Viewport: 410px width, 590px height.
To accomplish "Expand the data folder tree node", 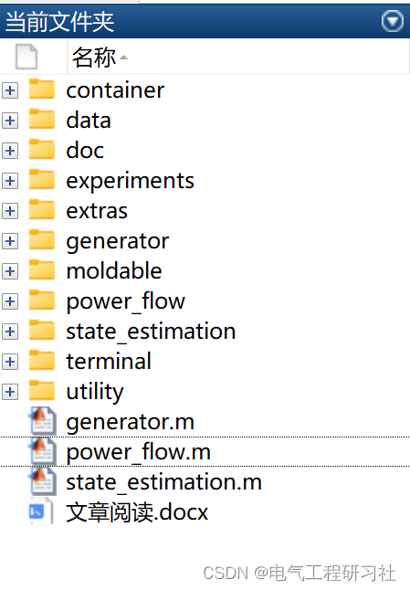I will 10,121.
